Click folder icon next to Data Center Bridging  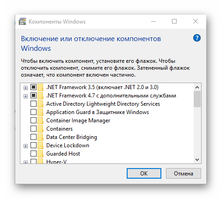(41, 137)
